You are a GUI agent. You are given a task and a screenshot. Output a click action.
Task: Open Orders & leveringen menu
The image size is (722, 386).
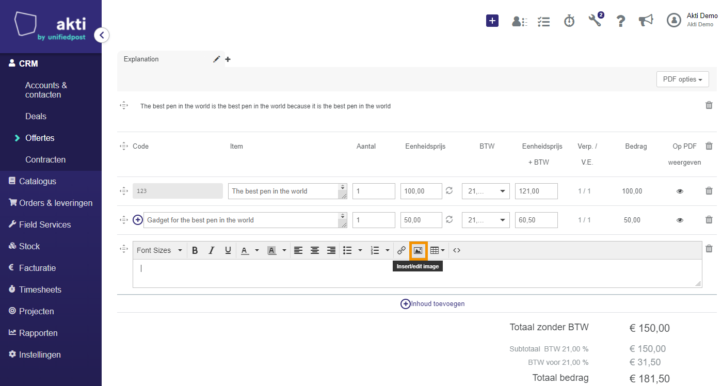coord(51,203)
